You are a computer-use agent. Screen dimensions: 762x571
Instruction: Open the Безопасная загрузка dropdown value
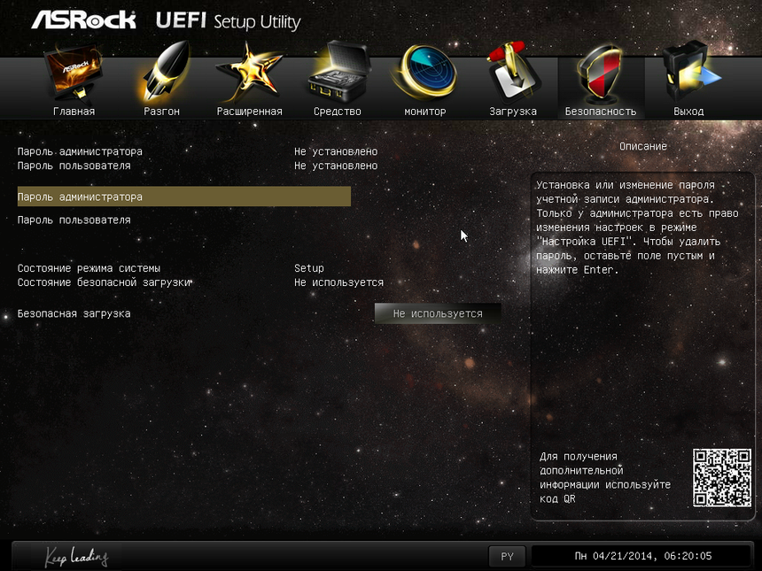click(438, 313)
